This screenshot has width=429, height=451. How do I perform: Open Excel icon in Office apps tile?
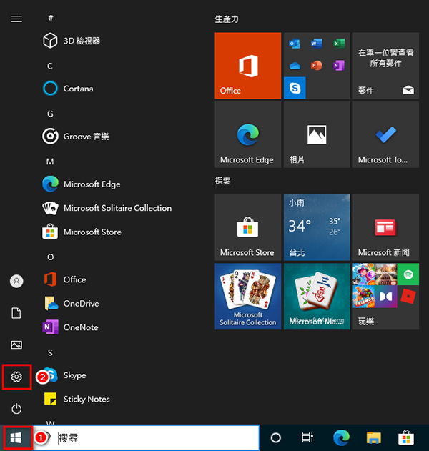tap(339, 44)
